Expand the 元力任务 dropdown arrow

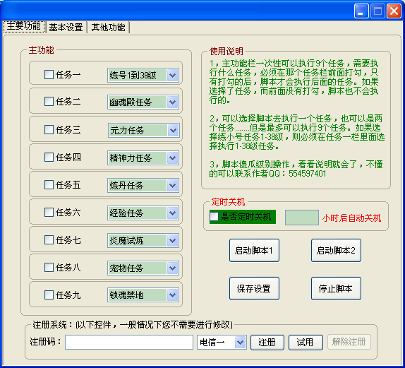coord(173,131)
